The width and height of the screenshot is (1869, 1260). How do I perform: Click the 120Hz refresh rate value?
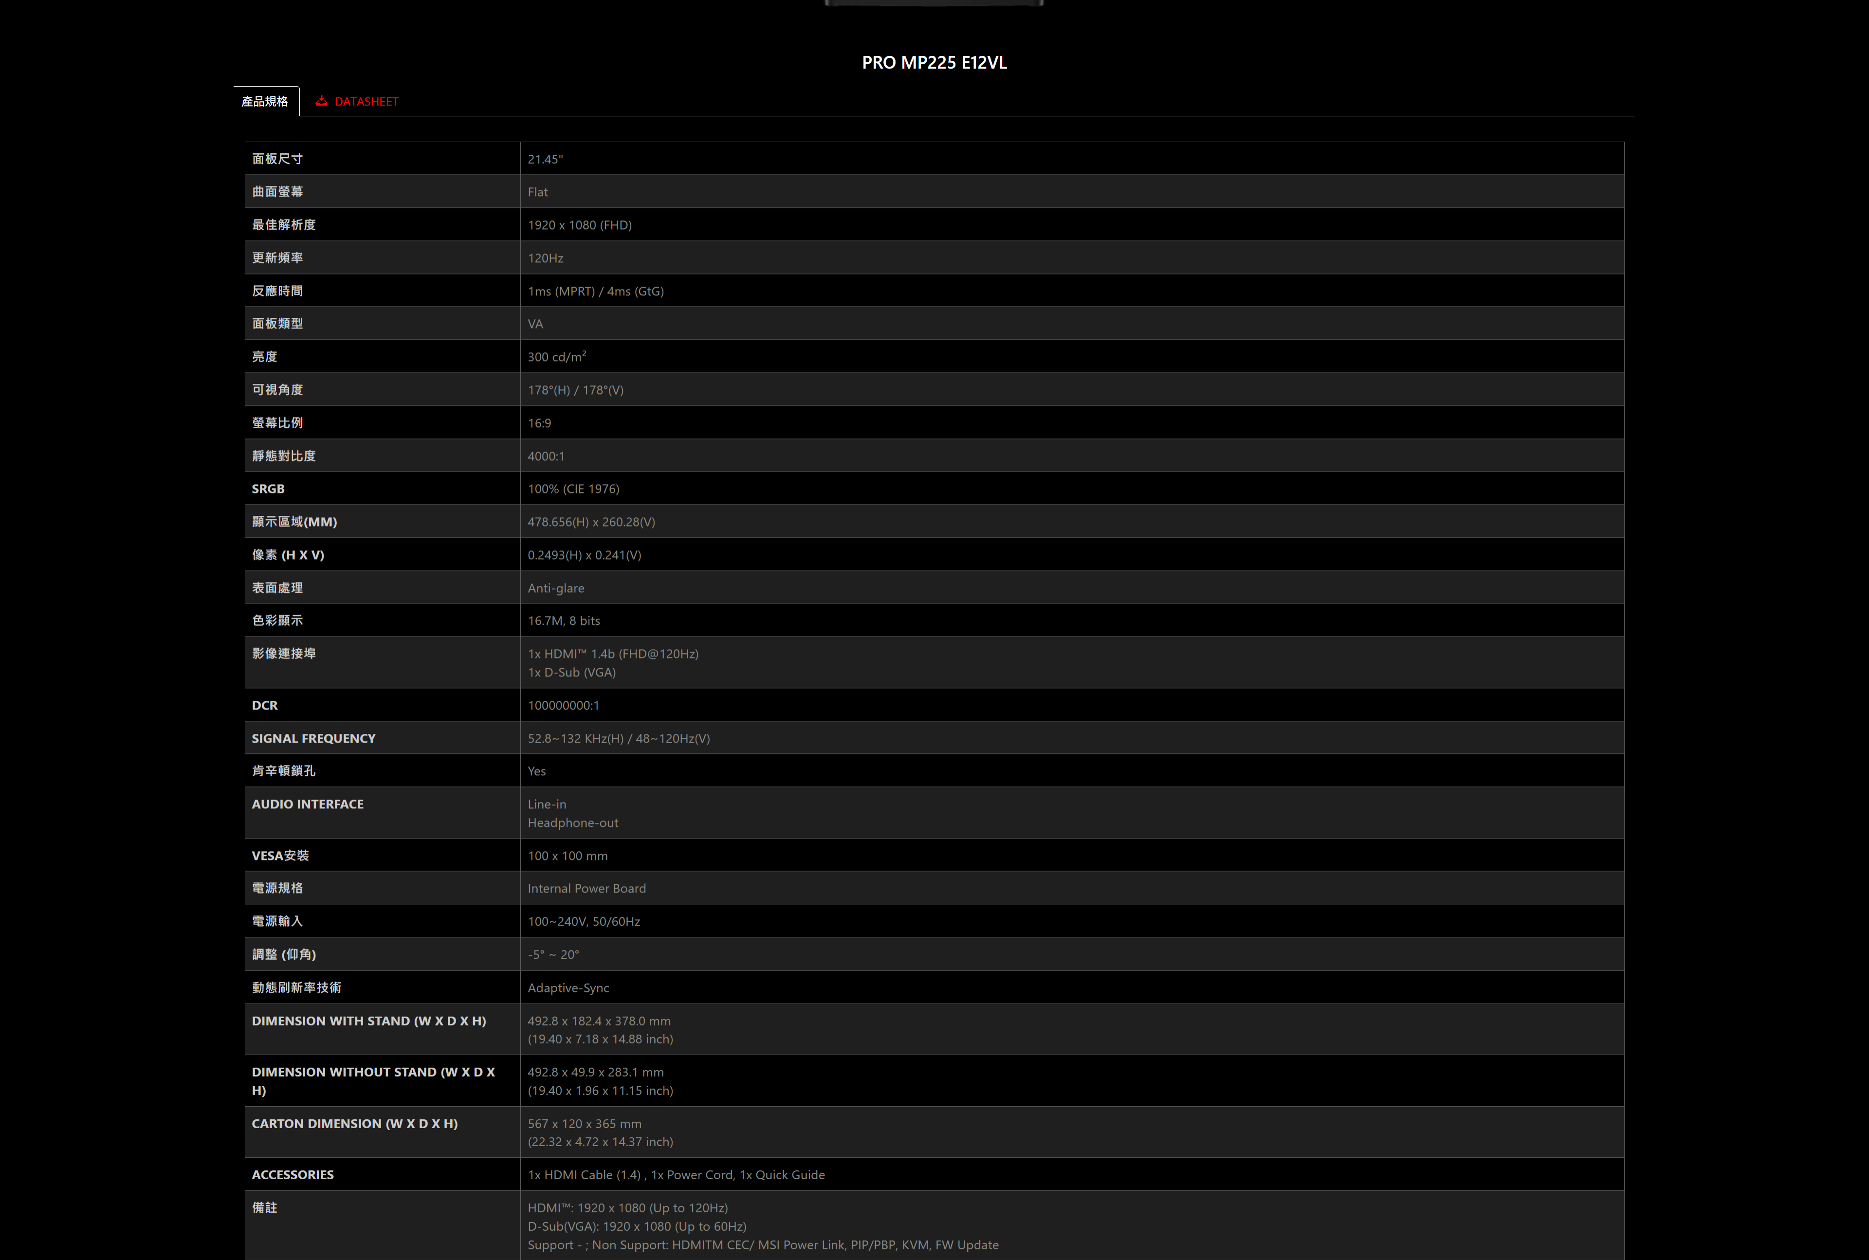[546, 258]
